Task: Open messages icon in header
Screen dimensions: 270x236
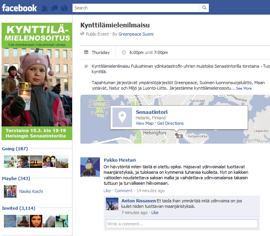Action: [54, 8]
